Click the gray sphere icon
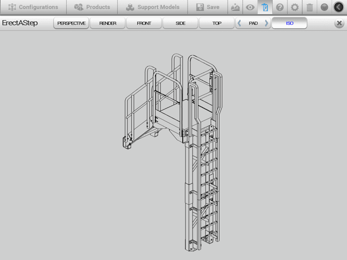 [324, 7]
